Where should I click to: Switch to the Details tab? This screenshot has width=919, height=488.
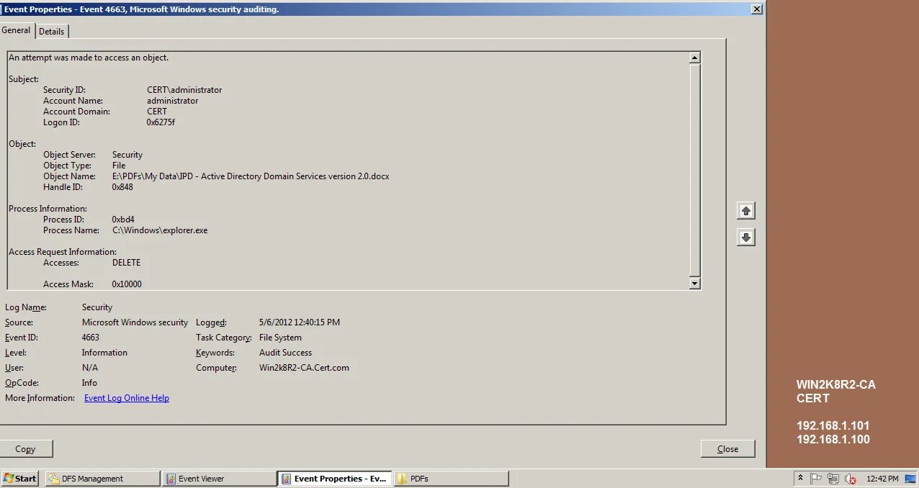51,31
